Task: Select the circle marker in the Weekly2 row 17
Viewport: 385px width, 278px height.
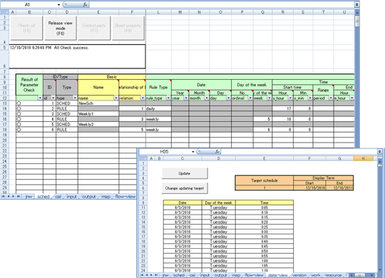Action: click(x=19, y=124)
